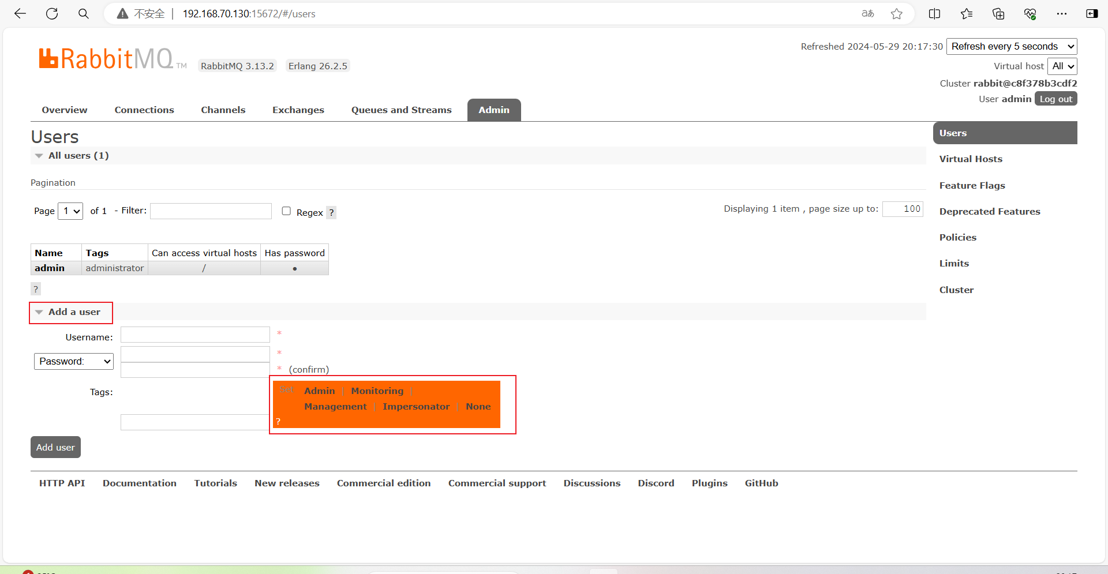Screen dimensions: 1108x574
Task: Open Feature Flags in sidebar
Action: pos(972,185)
